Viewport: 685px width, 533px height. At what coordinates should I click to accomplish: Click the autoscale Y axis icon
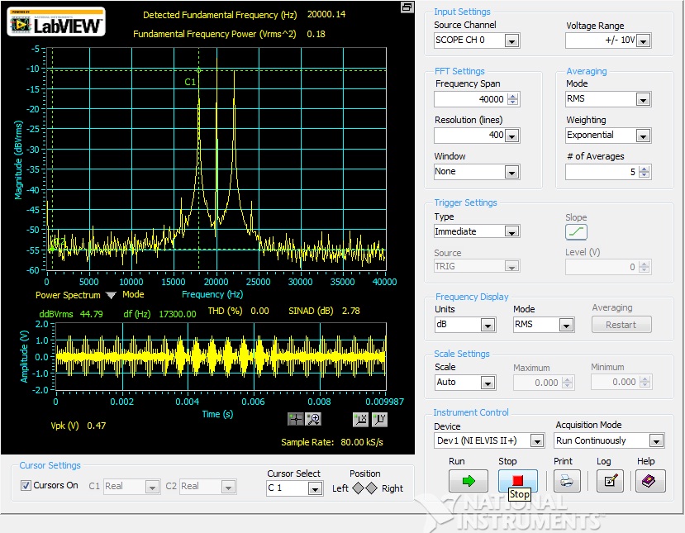pos(378,419)
